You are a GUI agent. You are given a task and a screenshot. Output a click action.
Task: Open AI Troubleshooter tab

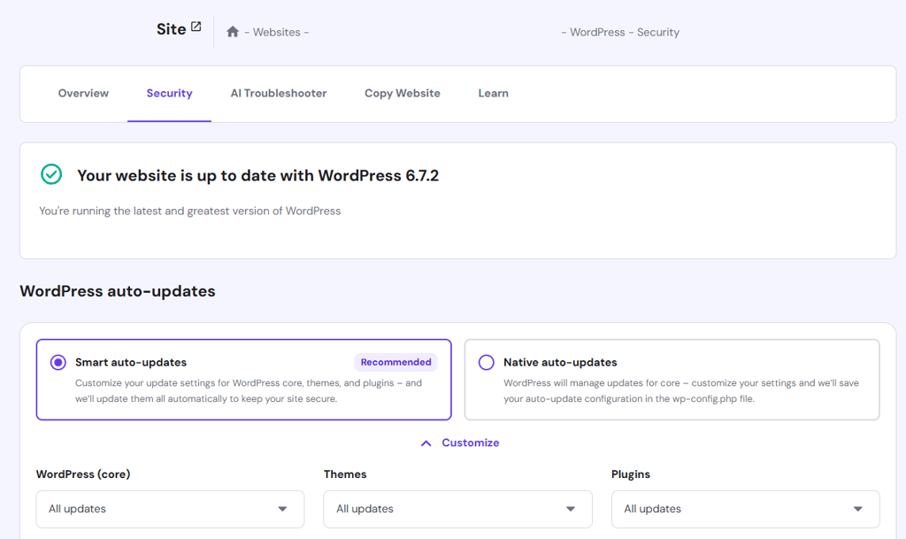(279, 94)
